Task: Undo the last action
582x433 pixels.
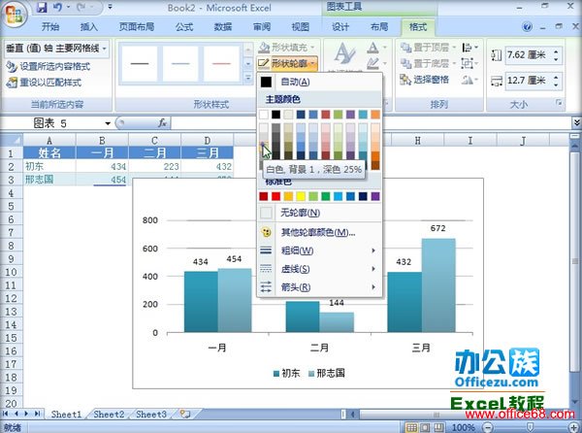Action: coord(58,7)
